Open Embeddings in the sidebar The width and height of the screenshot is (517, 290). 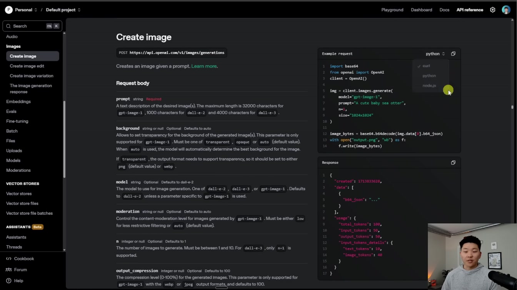pyautogui.click(x=18, y=102)
